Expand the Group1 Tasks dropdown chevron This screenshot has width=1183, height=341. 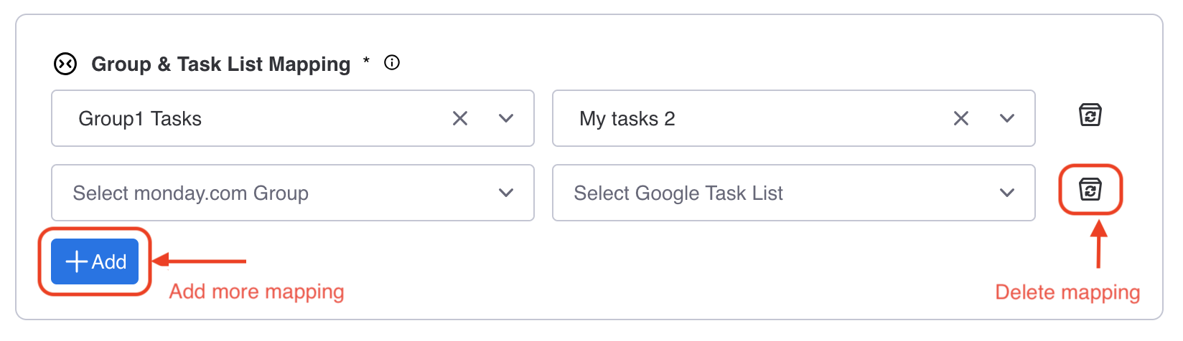click(x=506, y=118)
